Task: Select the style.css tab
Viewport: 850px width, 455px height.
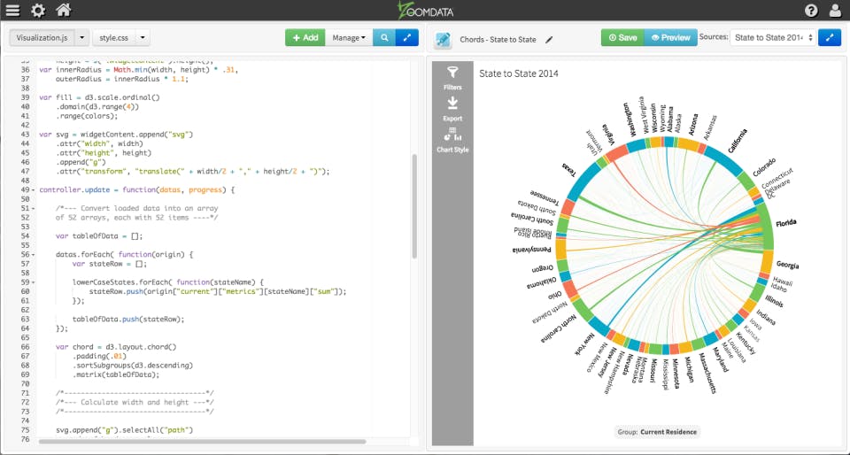Action: click(x=114, y=38)
